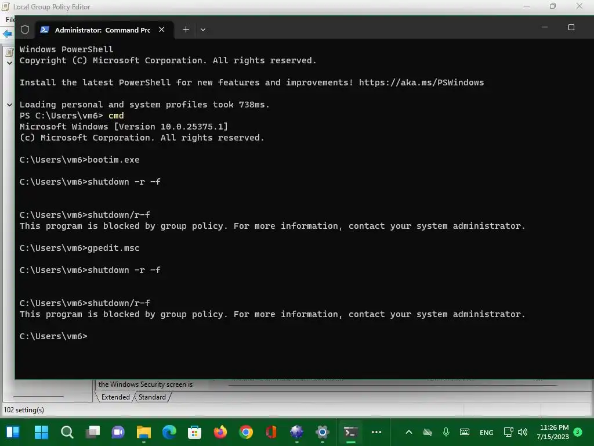The width and height of the screenshot is (594, 446).
Task: Click the blank prompt line C:\Users\vm6>
Action: tap(53, 336)
